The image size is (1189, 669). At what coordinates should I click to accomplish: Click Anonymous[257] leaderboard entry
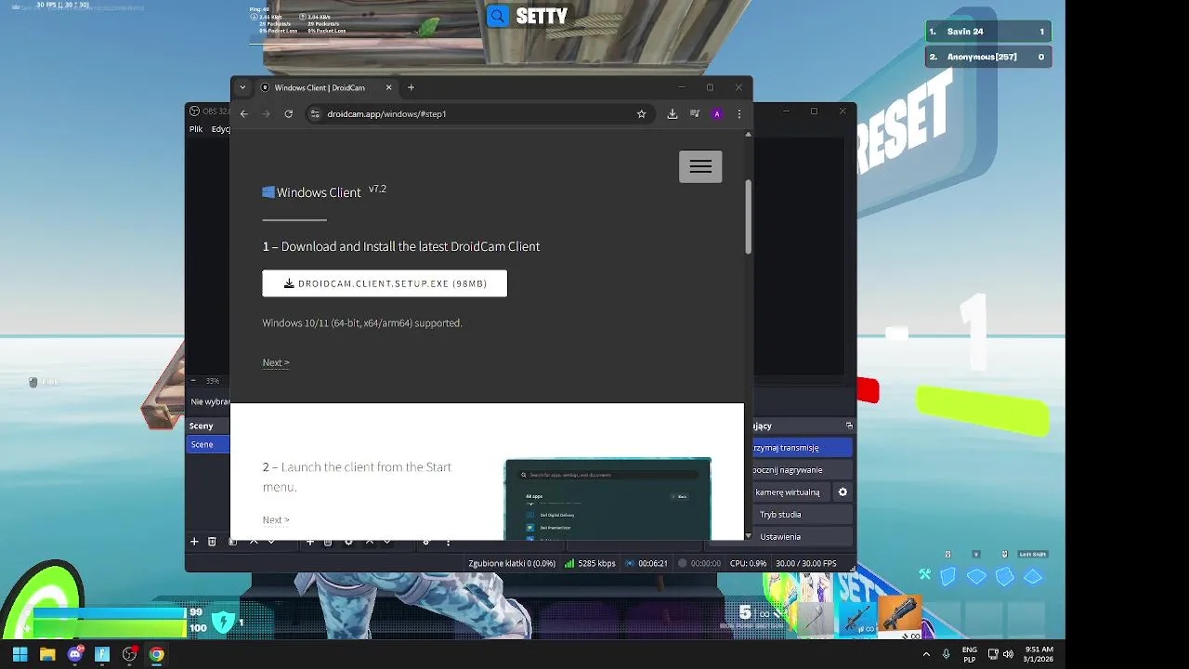tap(988, 57)
